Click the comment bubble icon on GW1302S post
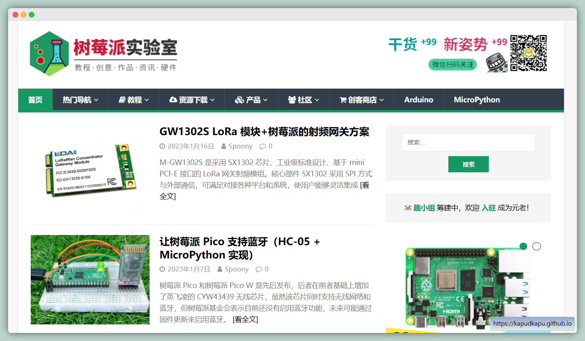The width and height of the screenshot is (585, 341). point(263,146)
